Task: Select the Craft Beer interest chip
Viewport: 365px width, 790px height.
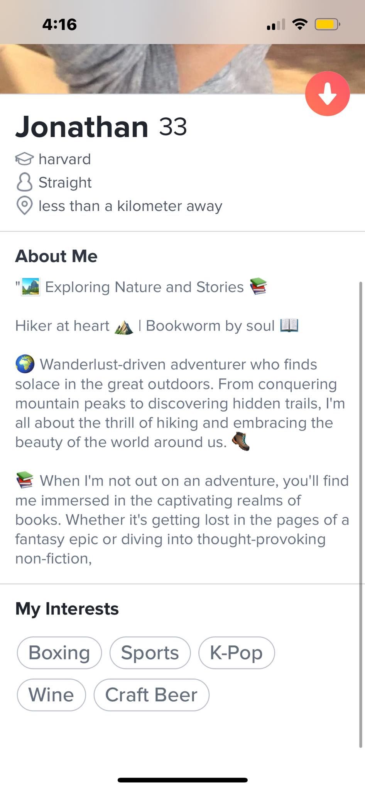Action: pyautogui.click(x=151, y=694)
